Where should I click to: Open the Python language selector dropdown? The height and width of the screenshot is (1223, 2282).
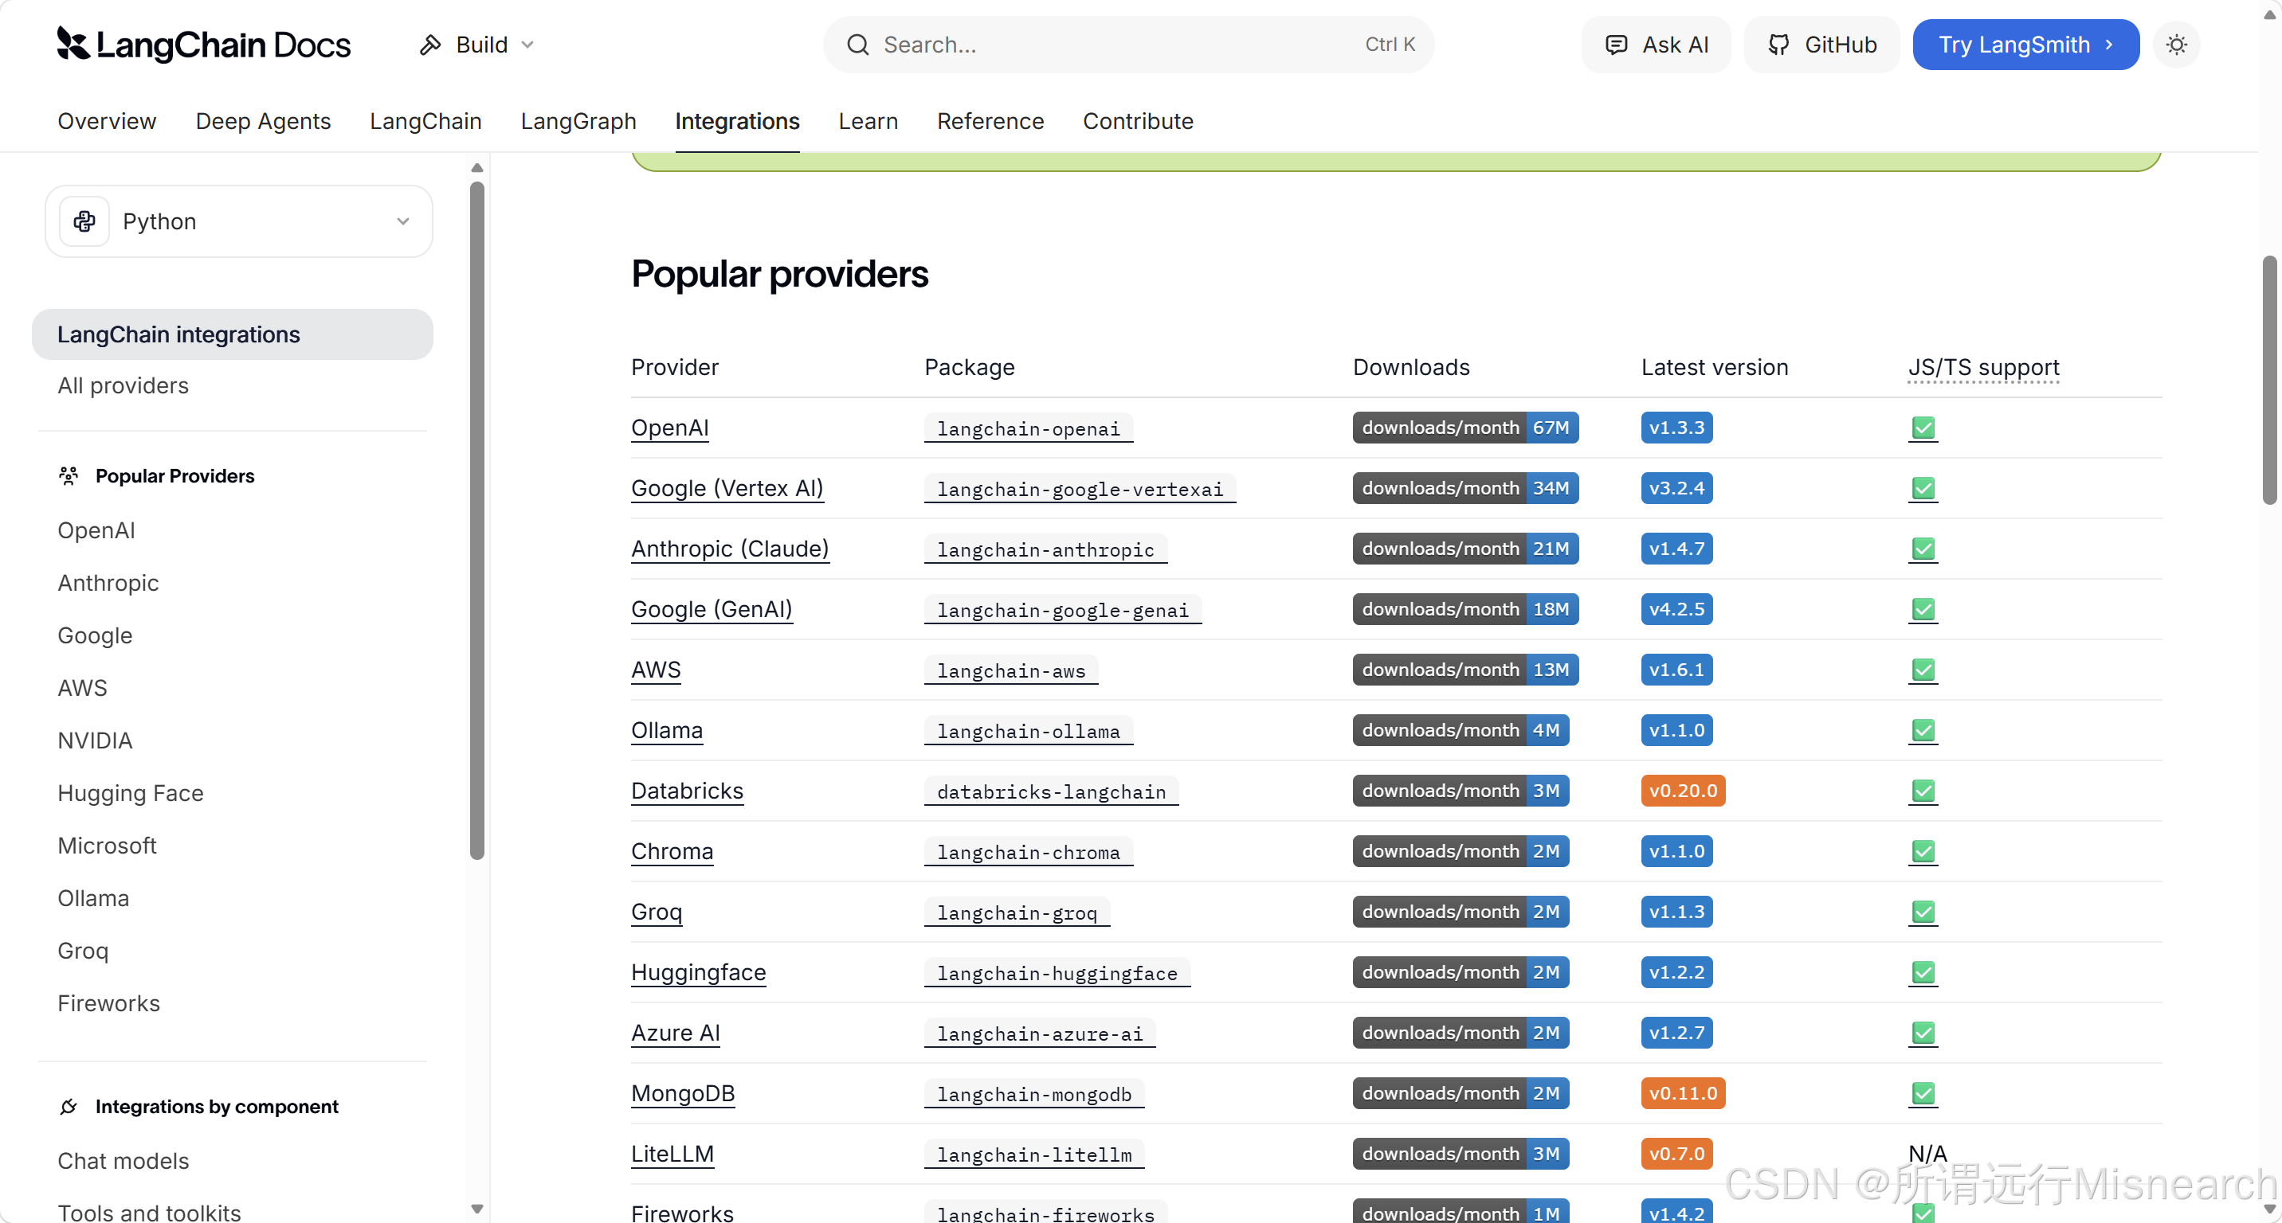click(238, 221)
